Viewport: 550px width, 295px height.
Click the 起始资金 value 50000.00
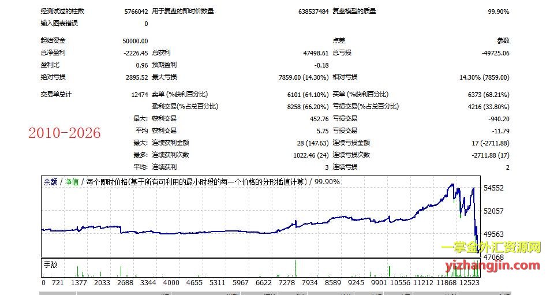click(136, 41)
